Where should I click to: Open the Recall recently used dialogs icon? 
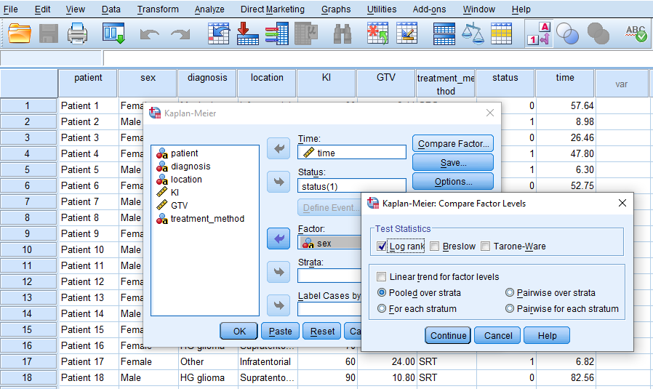pos(113,33)
